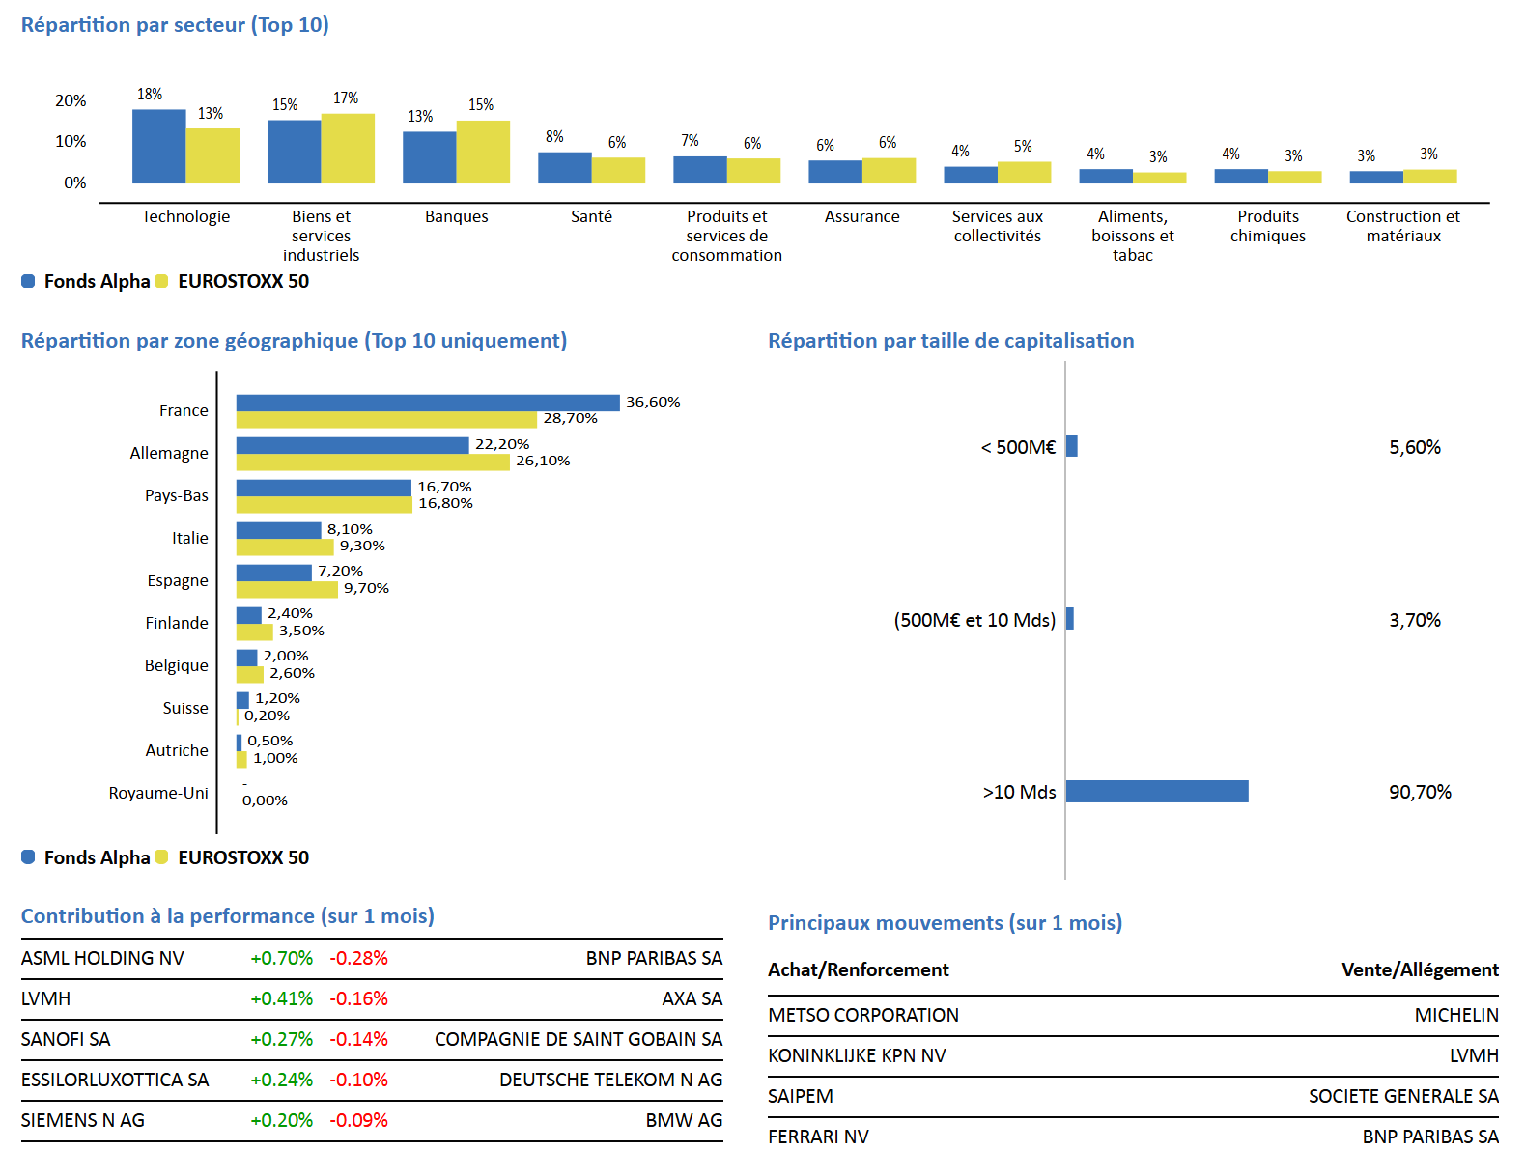
Task: Select the +0.41% LVMH contribution value
Action: pos(282,999)
